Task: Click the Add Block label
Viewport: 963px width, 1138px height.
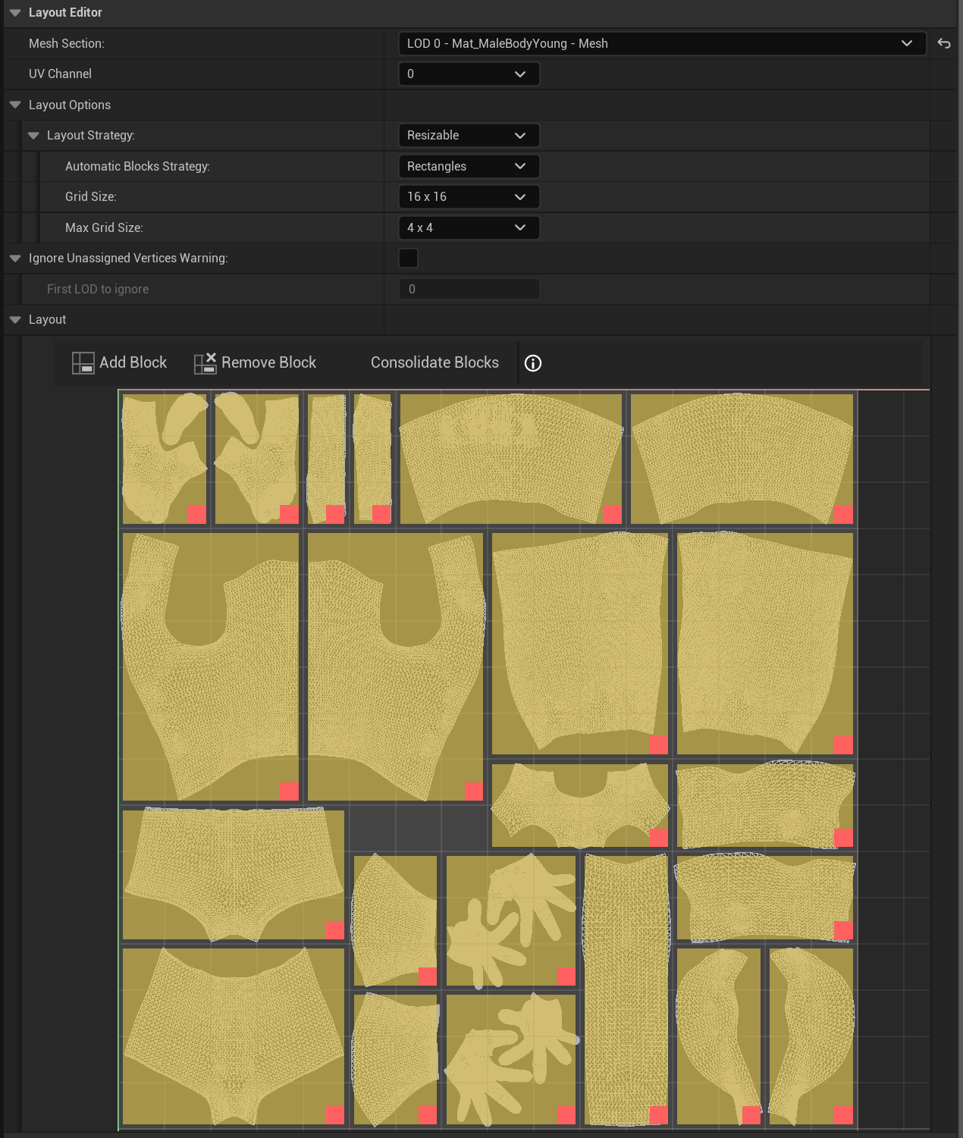Action: tap(133, 362)
